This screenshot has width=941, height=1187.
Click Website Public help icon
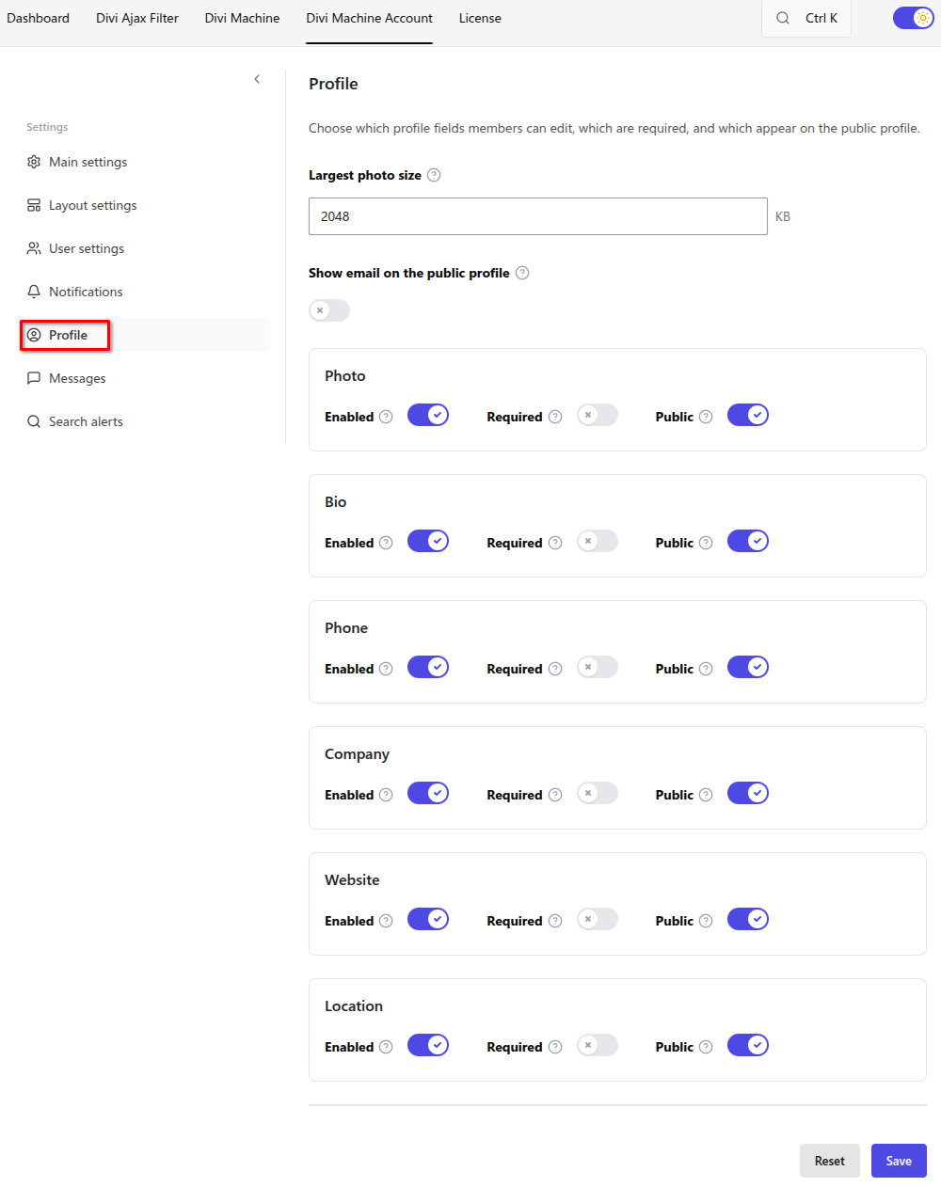pyautogui.click(x=706, y=921)
